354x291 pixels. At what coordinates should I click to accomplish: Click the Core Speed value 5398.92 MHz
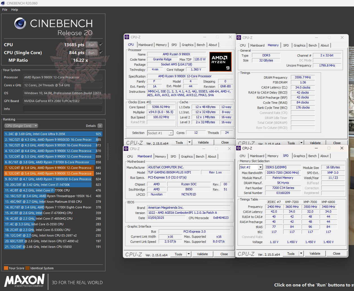161,107
